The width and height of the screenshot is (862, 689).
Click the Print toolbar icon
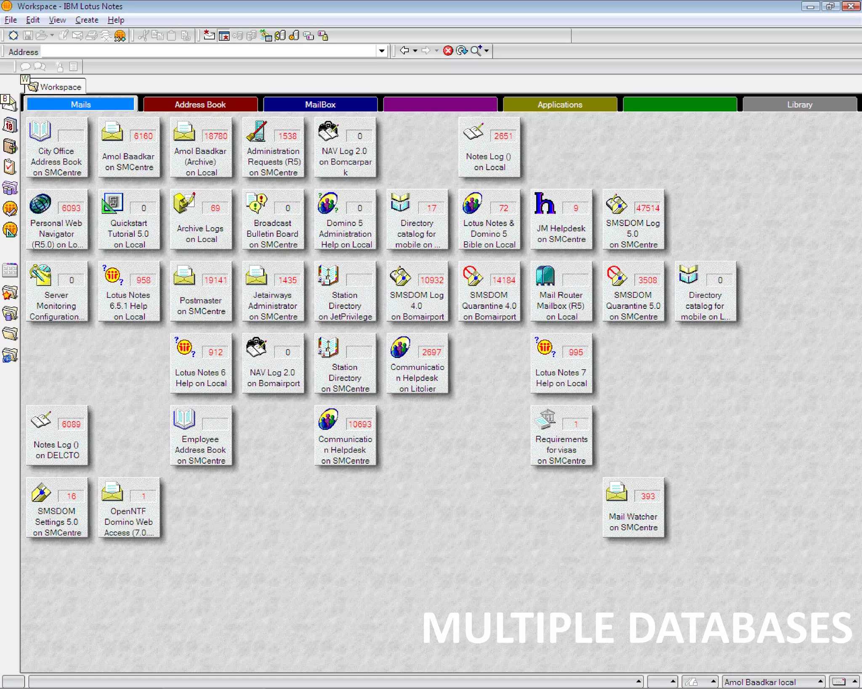tap(91, 36)
